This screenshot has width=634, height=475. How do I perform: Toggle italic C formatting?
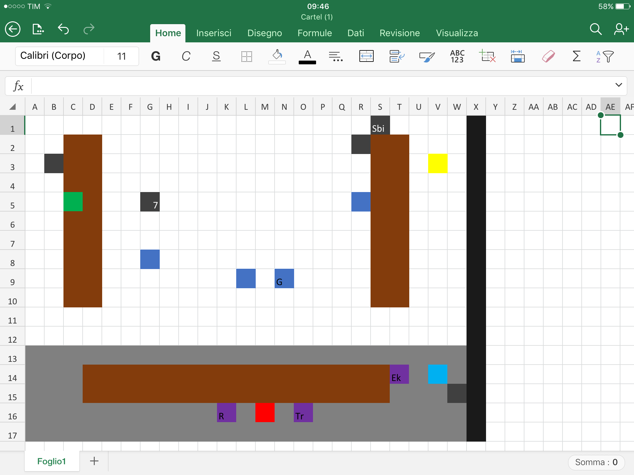point(186,56)
